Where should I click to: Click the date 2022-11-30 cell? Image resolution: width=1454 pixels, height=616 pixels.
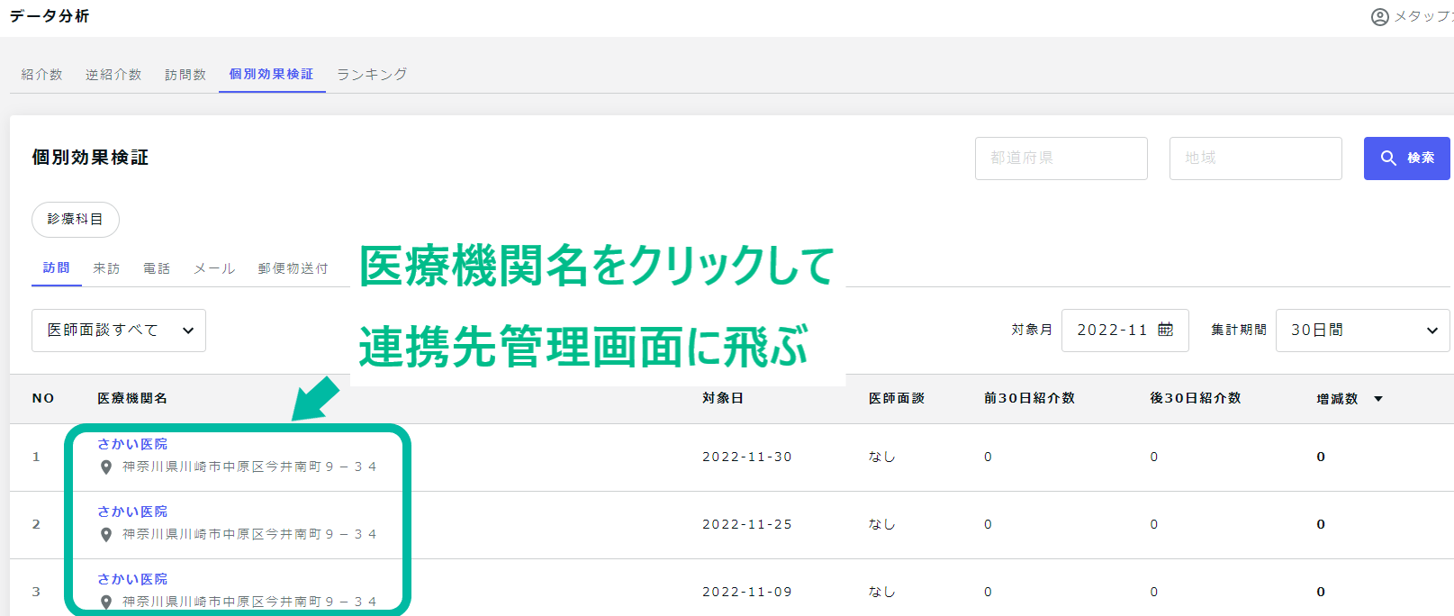[747, 457]
